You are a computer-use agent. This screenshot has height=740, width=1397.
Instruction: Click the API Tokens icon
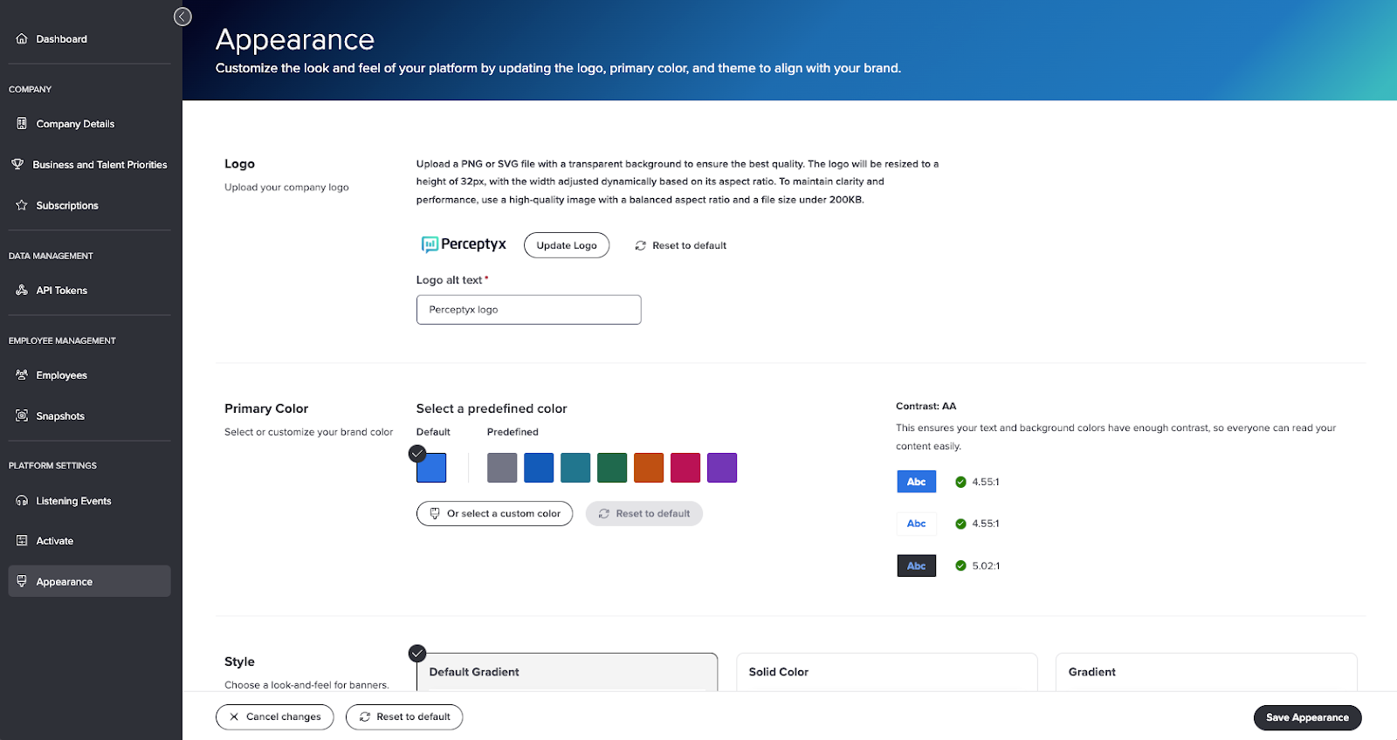pos(22,290)
